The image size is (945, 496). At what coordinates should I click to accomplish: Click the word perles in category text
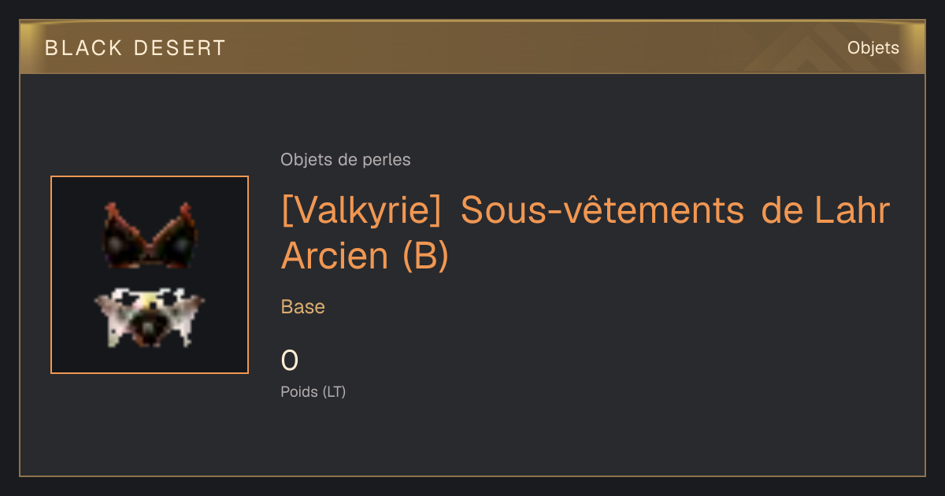click(x=387, y=160)
